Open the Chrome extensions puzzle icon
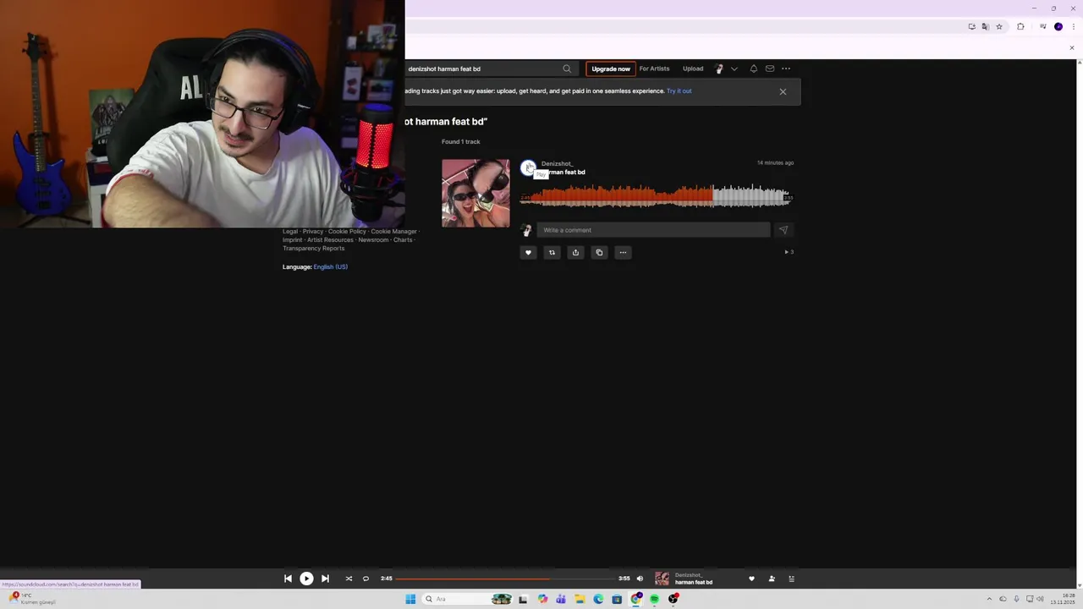The height and width of the screenshot is (609, 1083). click(x=1020, y=27)
